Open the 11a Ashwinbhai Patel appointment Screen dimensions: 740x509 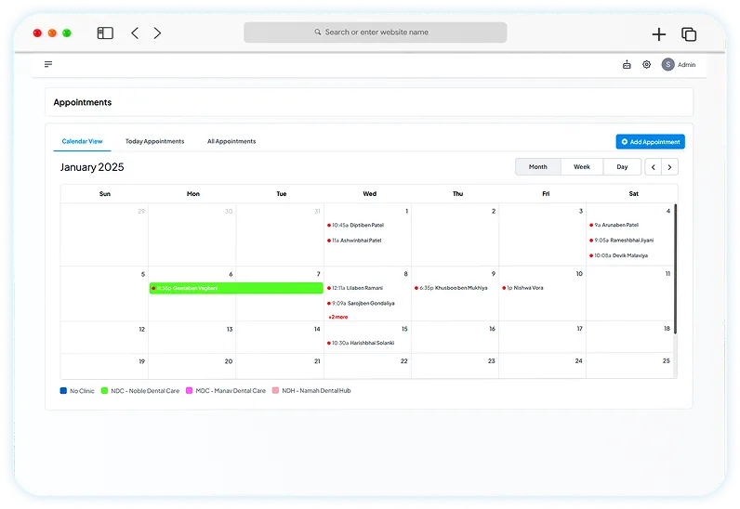click(x=354, y=241)
